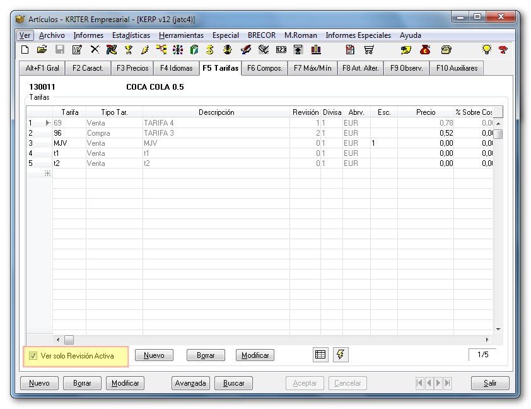The image size is (531, 409).
Task: Click the previous record navigation arrow
Action: (x=429, y=383)
